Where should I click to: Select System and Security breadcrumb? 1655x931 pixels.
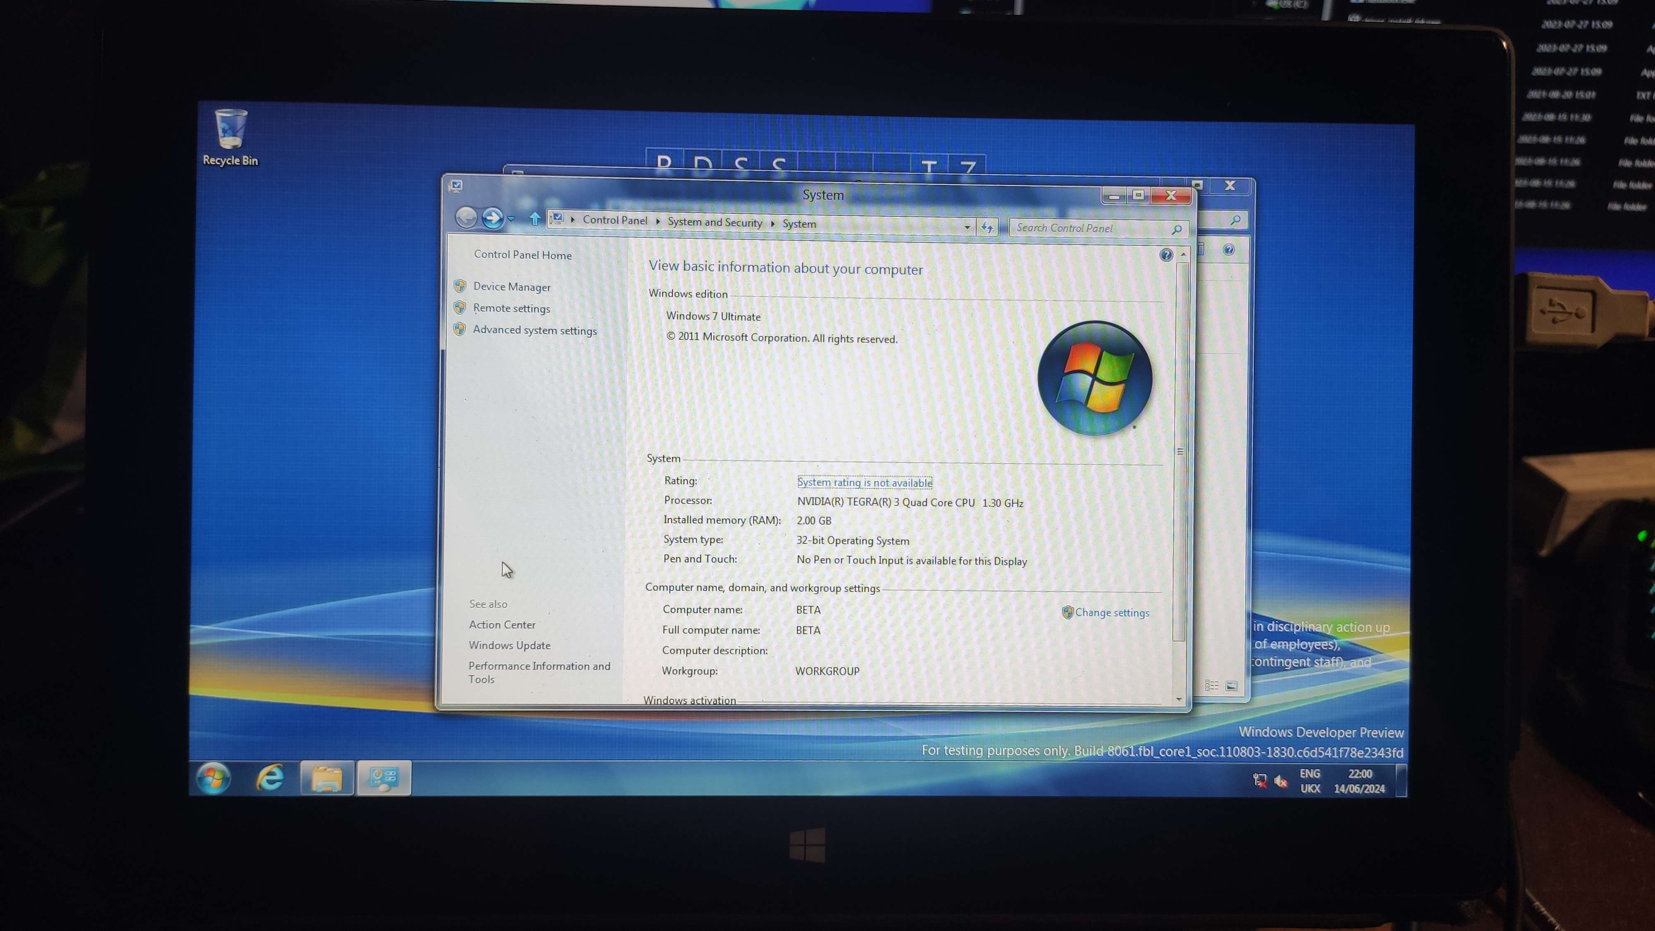tap(715, 222)
